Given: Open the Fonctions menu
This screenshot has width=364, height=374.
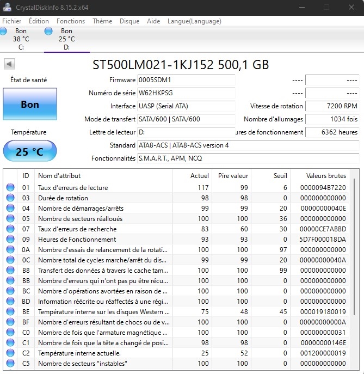Looking at the screenshot, I should pyautogui.click(x=71, y=21).
